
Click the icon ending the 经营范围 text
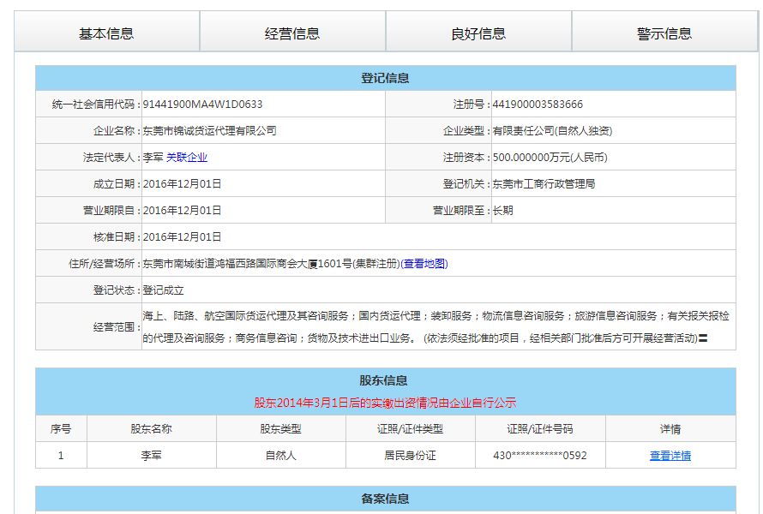(703, 338)
